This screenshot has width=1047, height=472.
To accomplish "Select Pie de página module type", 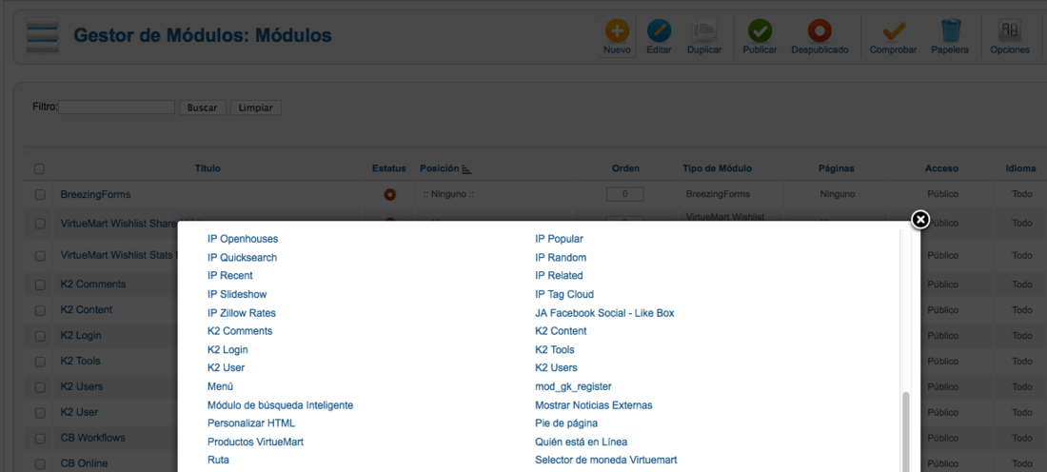I will [x=566, y=423].
